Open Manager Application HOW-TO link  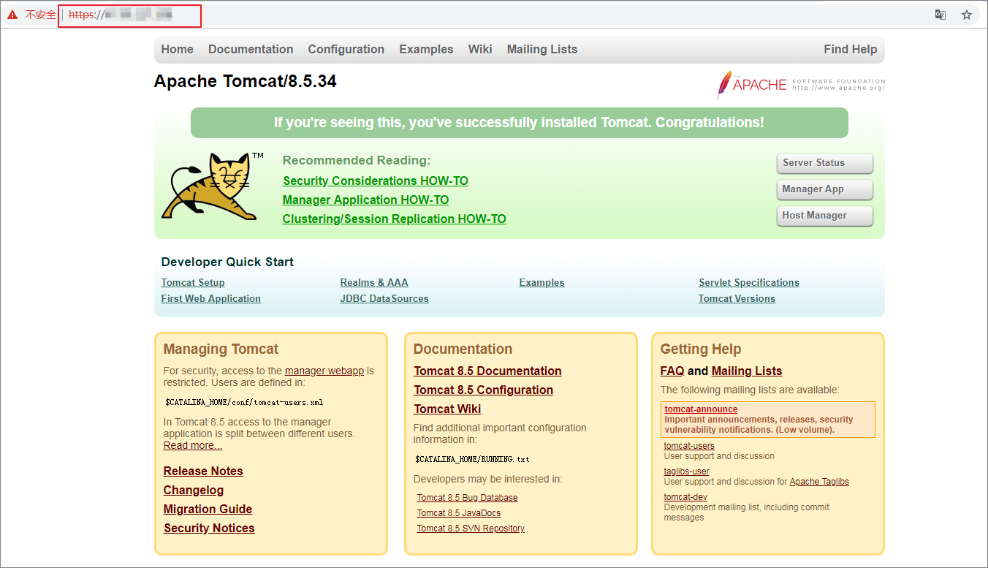pyautogui.click(x=366, y=200)
